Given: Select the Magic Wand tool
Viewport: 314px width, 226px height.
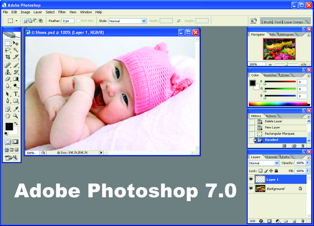Looking at the screenshot, I should pos(16,50).
